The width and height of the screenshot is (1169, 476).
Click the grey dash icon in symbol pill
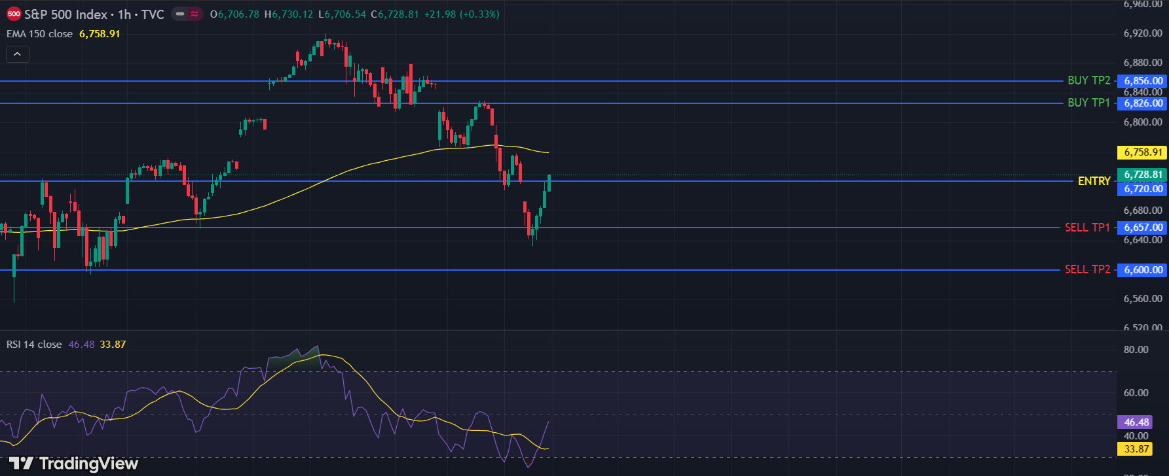(x=180, y=14)
